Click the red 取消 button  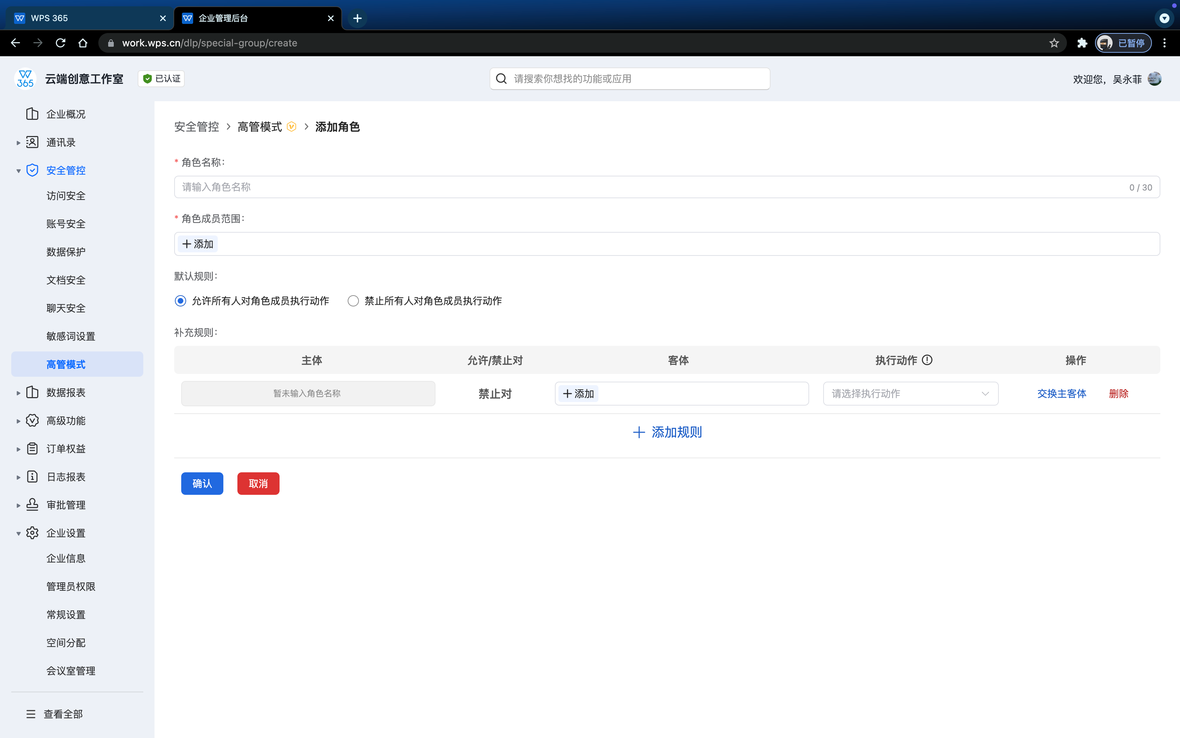tap(258, 483)
